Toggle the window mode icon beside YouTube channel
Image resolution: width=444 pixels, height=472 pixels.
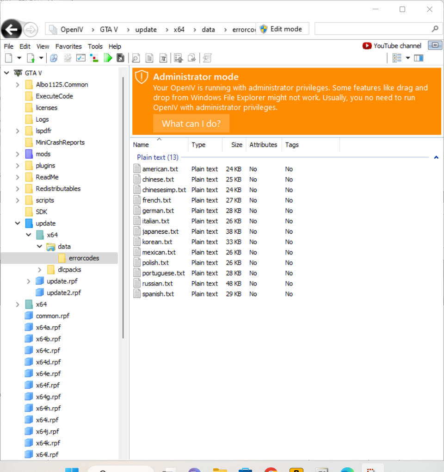[435, 45]
